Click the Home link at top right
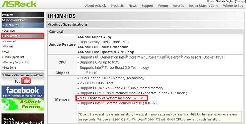 pyautogui.click(x=210, y=2)
